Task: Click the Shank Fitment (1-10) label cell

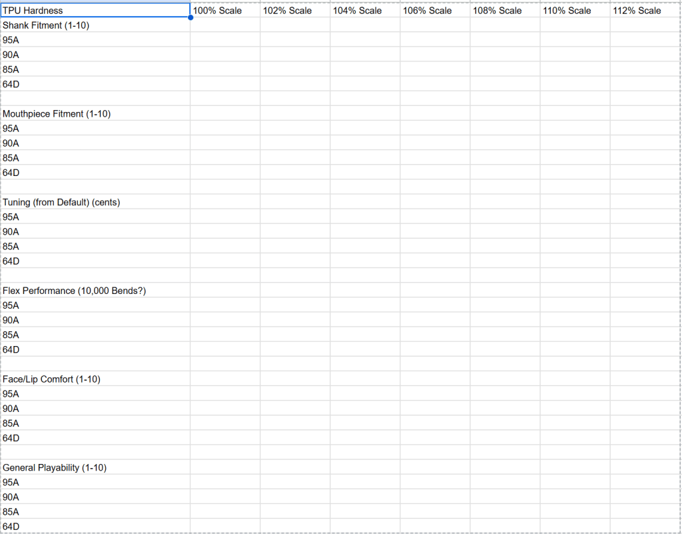Action: click(95, 25)
